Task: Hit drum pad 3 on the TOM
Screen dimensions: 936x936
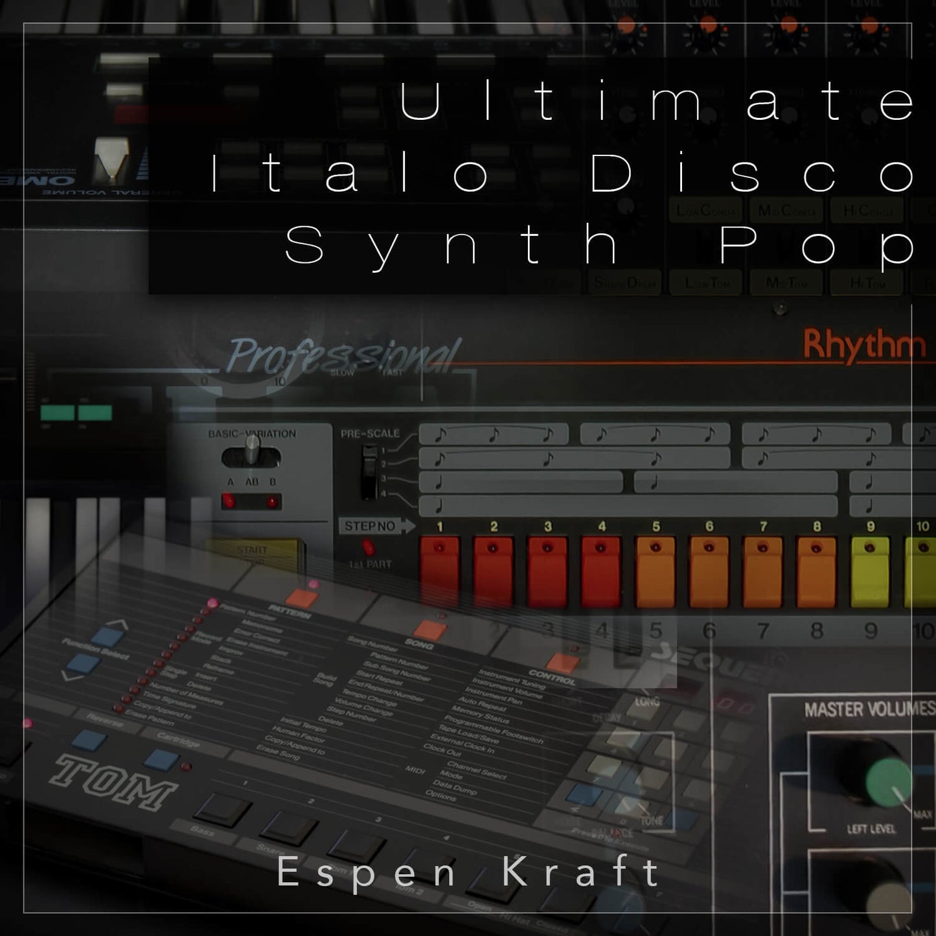Action: point(357,847)
